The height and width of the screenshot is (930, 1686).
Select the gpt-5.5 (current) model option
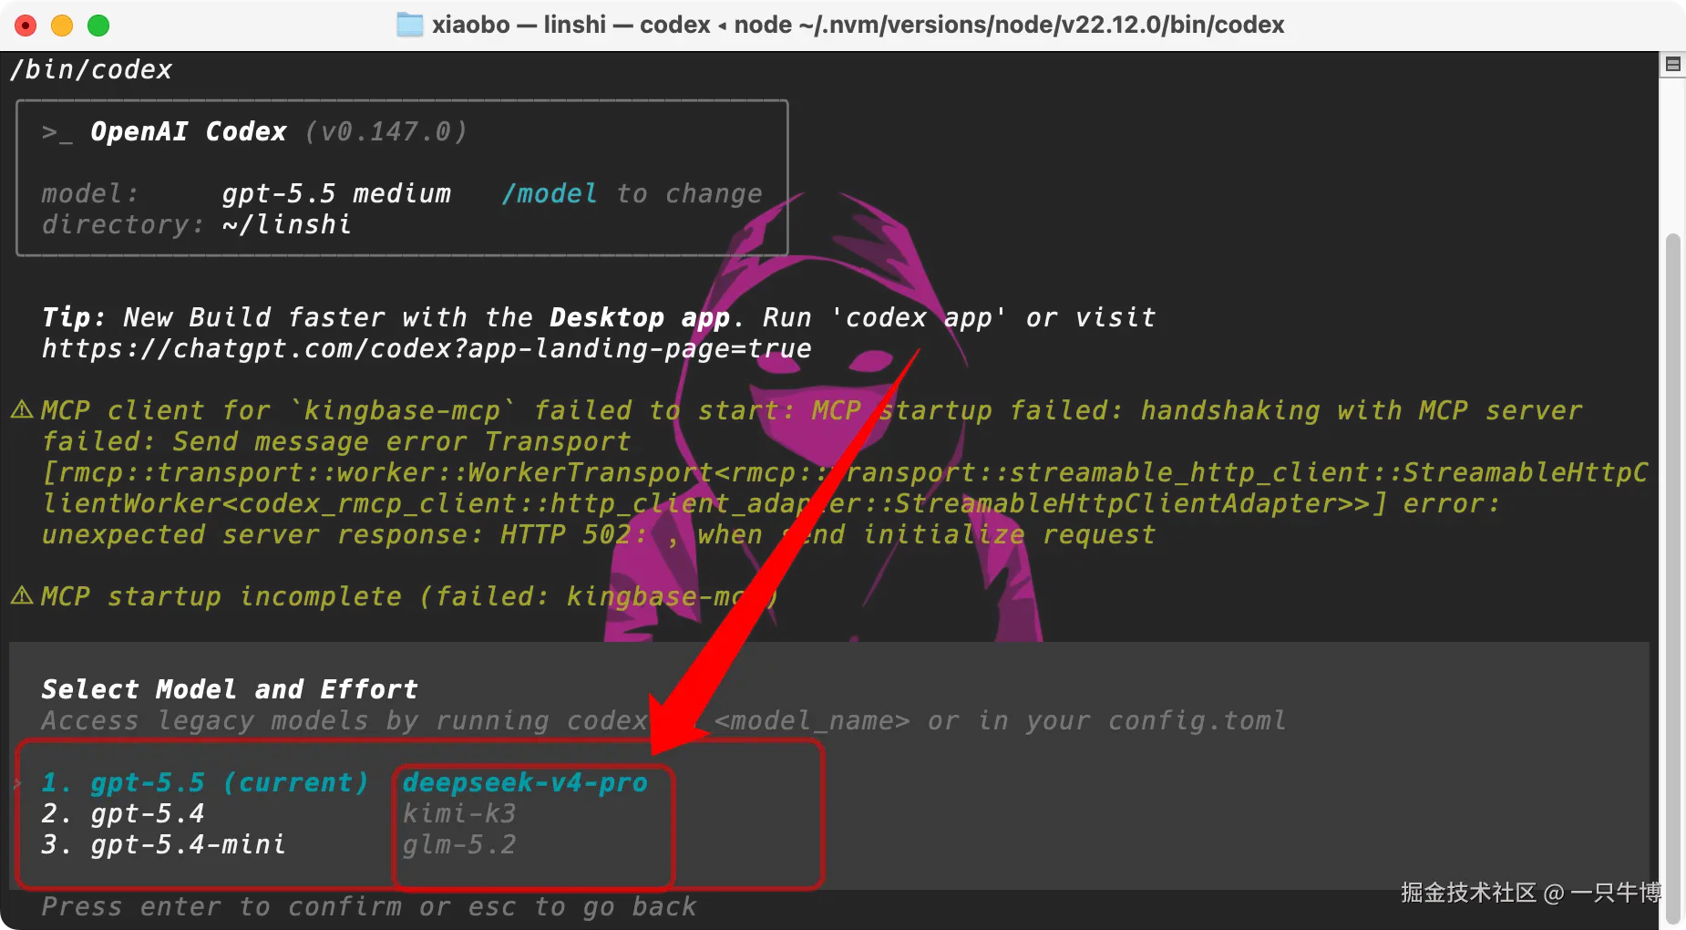(205, 782)
